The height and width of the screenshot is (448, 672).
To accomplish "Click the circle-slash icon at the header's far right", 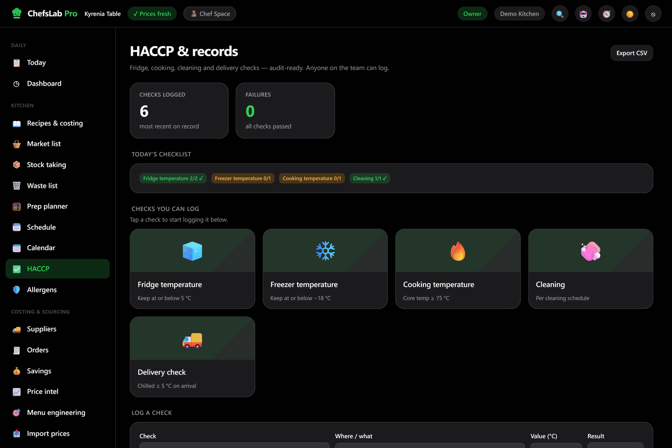I will (x=653, y=14).
